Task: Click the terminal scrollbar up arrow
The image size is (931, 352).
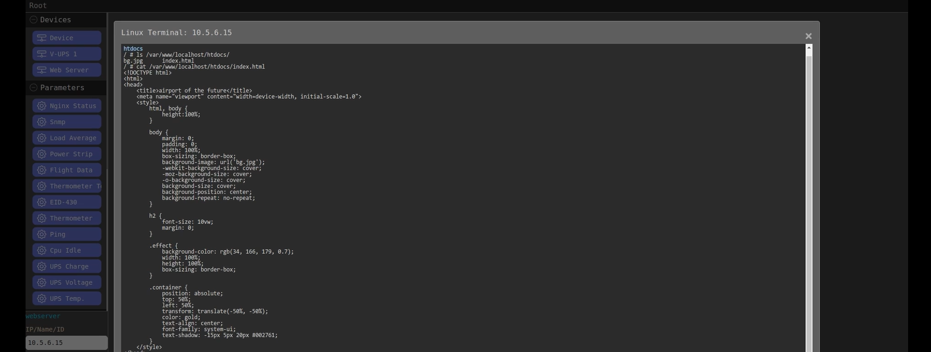Action: tap(808, 48)
